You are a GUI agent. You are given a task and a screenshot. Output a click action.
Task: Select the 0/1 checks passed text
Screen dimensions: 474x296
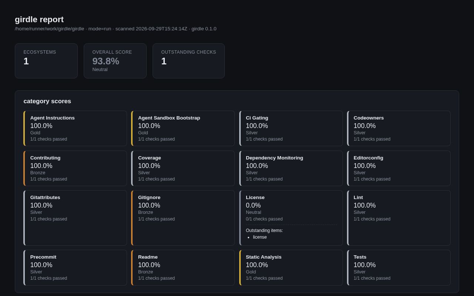coord(264,219)
